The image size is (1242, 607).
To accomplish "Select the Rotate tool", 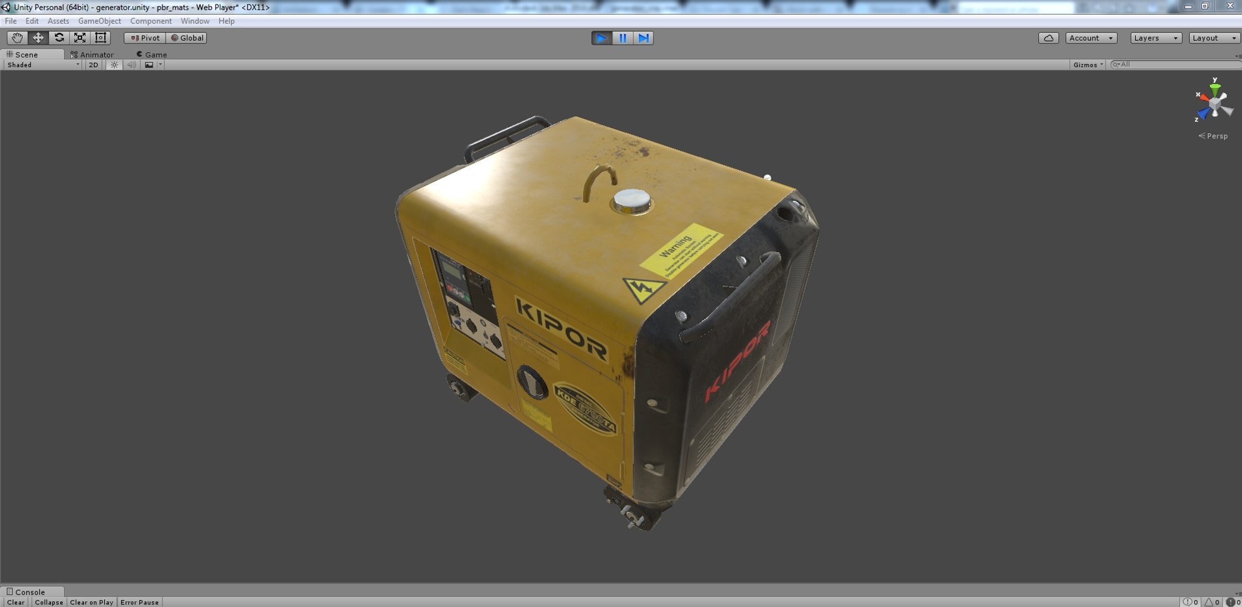I will click(59, 38).
